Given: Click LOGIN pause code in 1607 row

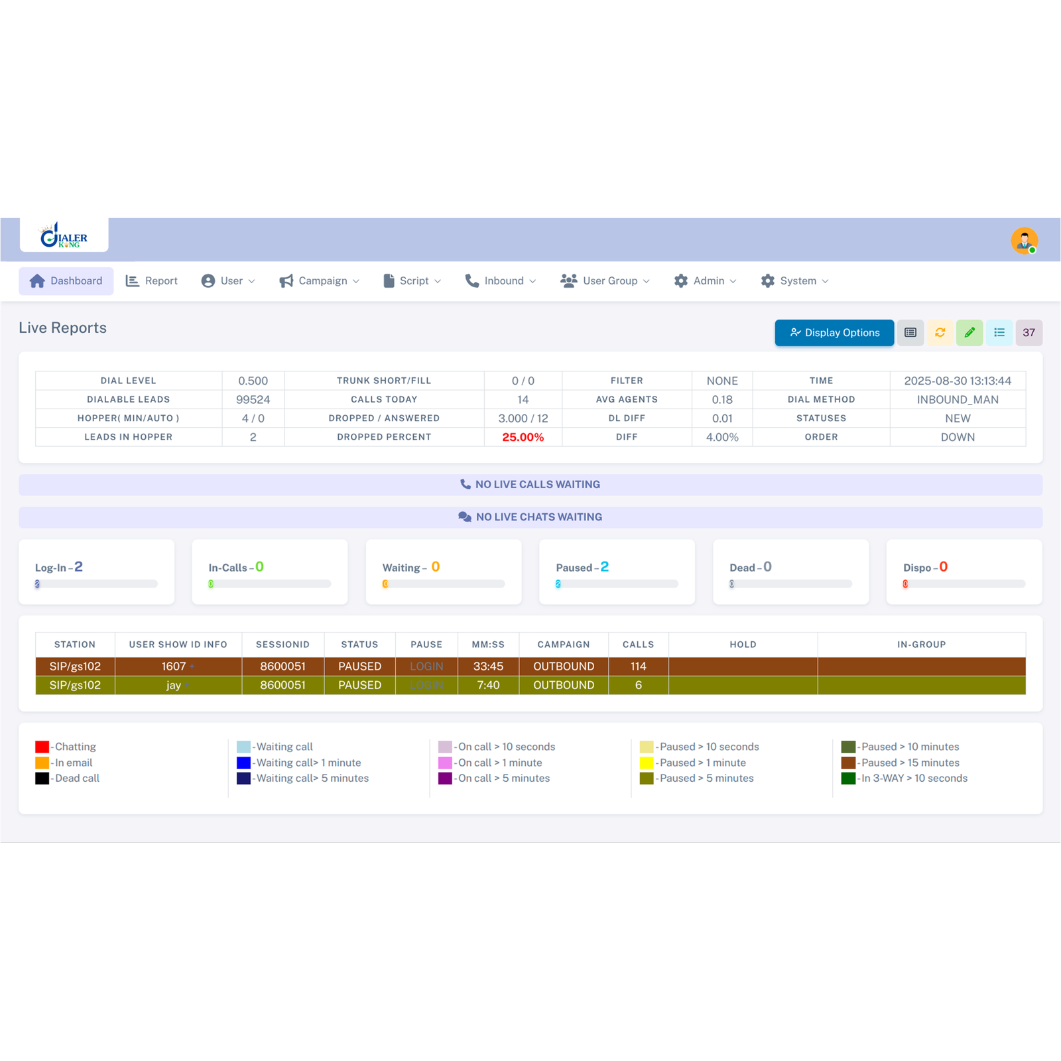Looking at the screenshot, I should pyautogui.click(x=426, y=666).
